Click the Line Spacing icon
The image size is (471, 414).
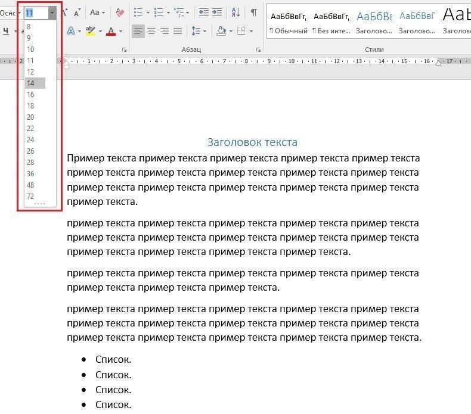coord(196,31)
